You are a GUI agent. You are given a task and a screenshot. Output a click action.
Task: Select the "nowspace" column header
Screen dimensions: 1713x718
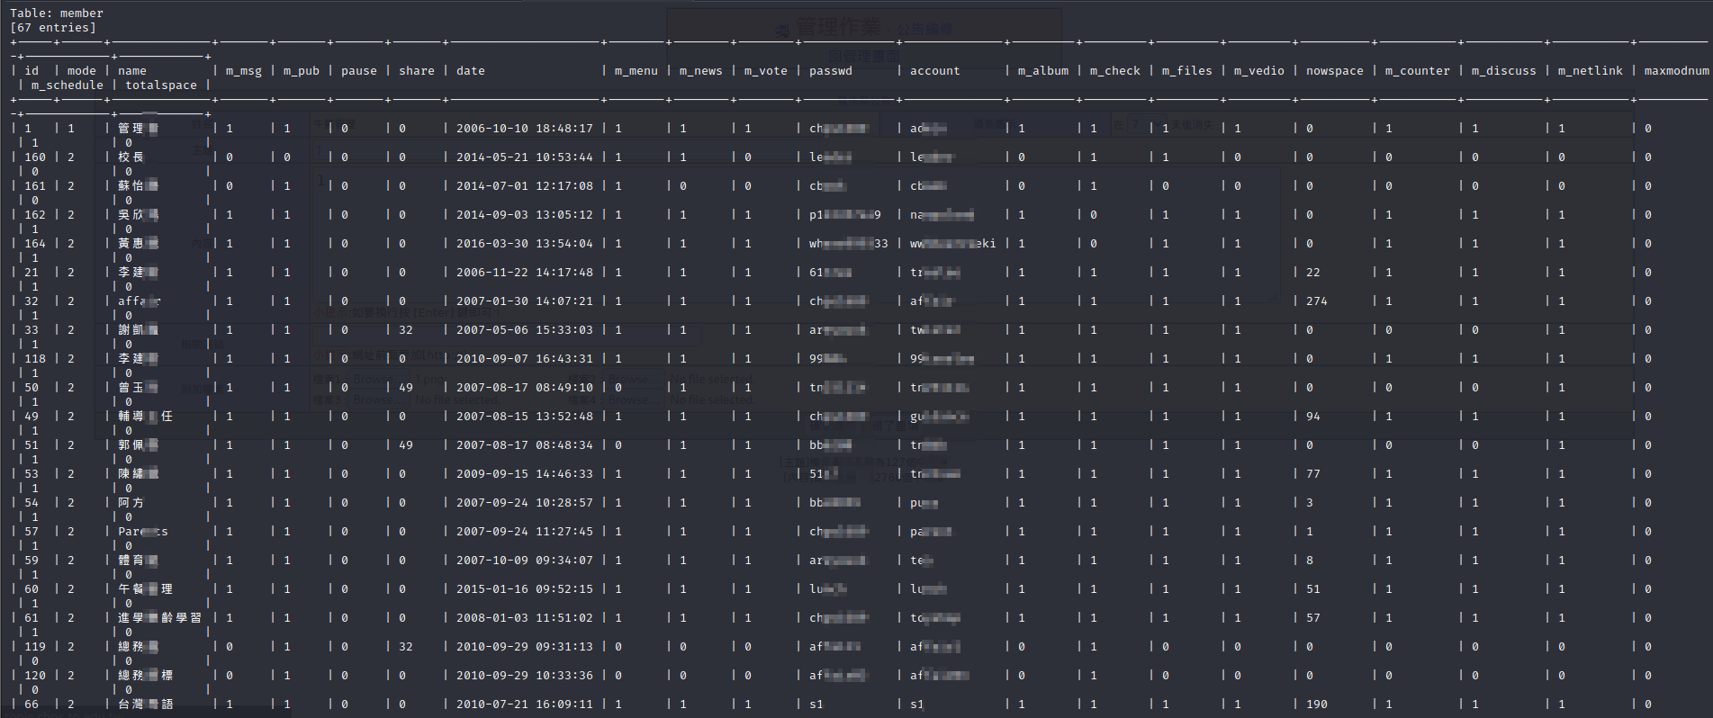1335,71
